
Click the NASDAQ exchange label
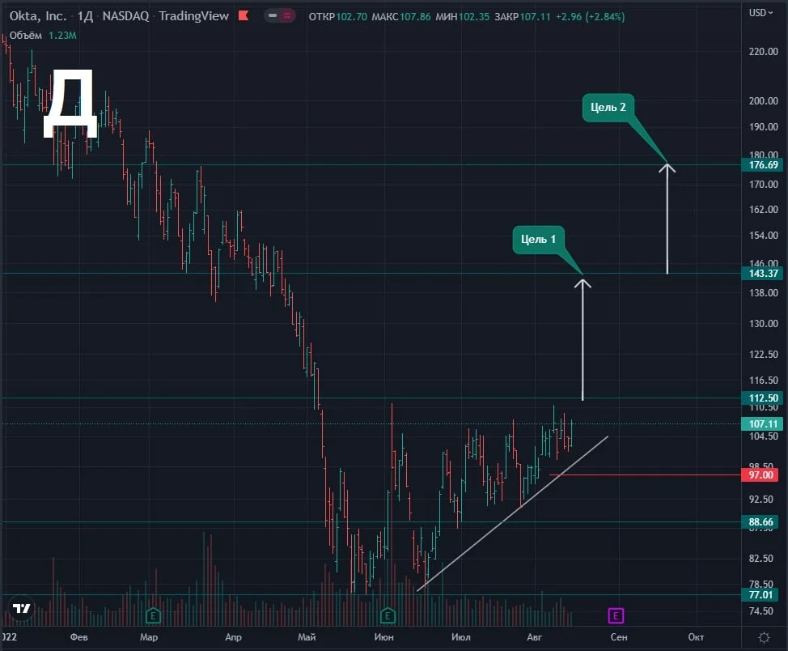pos(125,16)
